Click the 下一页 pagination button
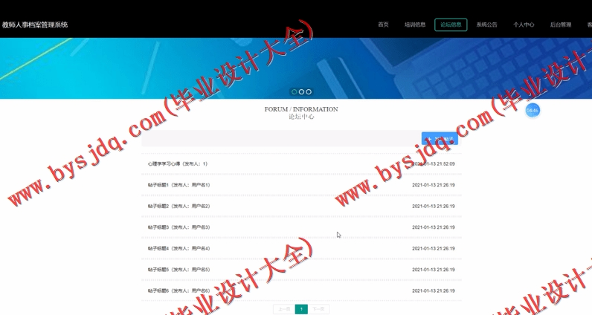 318,309
